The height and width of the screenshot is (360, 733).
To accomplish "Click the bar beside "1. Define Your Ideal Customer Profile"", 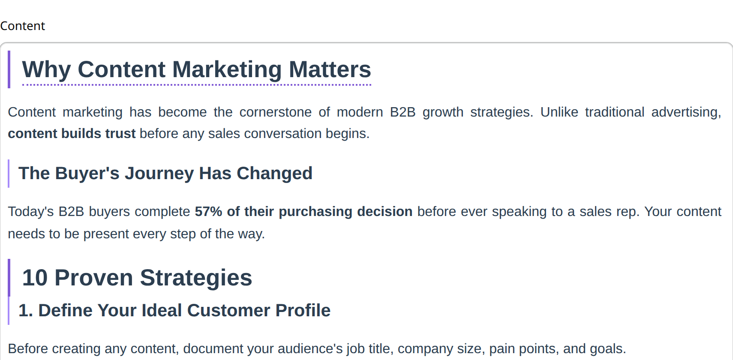I will (x=9, y=311).
